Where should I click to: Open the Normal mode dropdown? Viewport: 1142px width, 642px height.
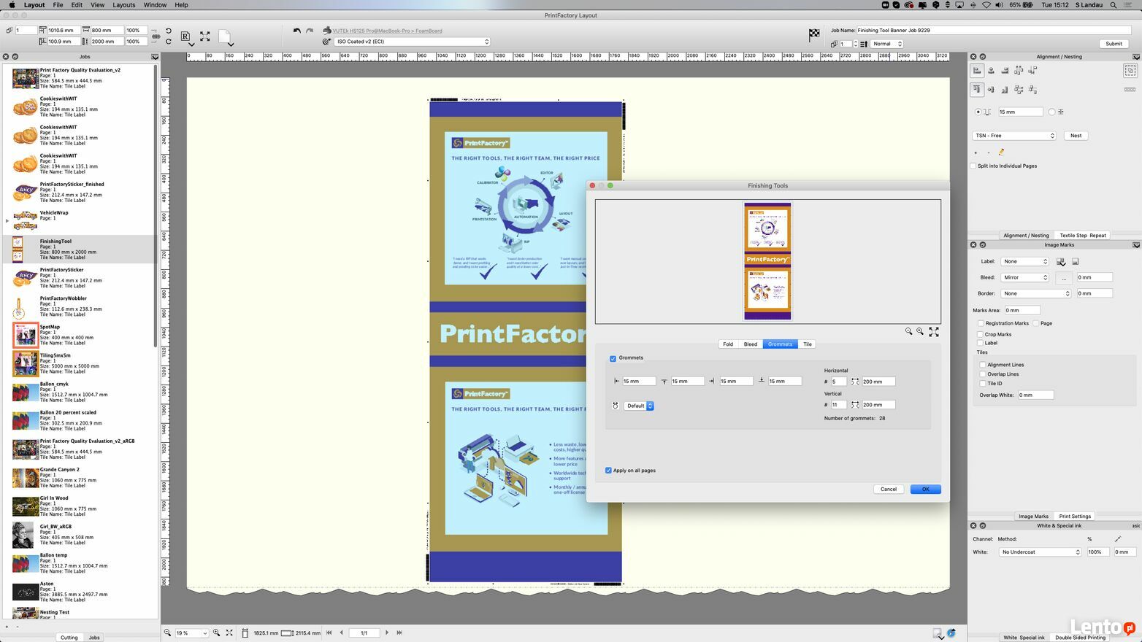click(x=886, y=44)
